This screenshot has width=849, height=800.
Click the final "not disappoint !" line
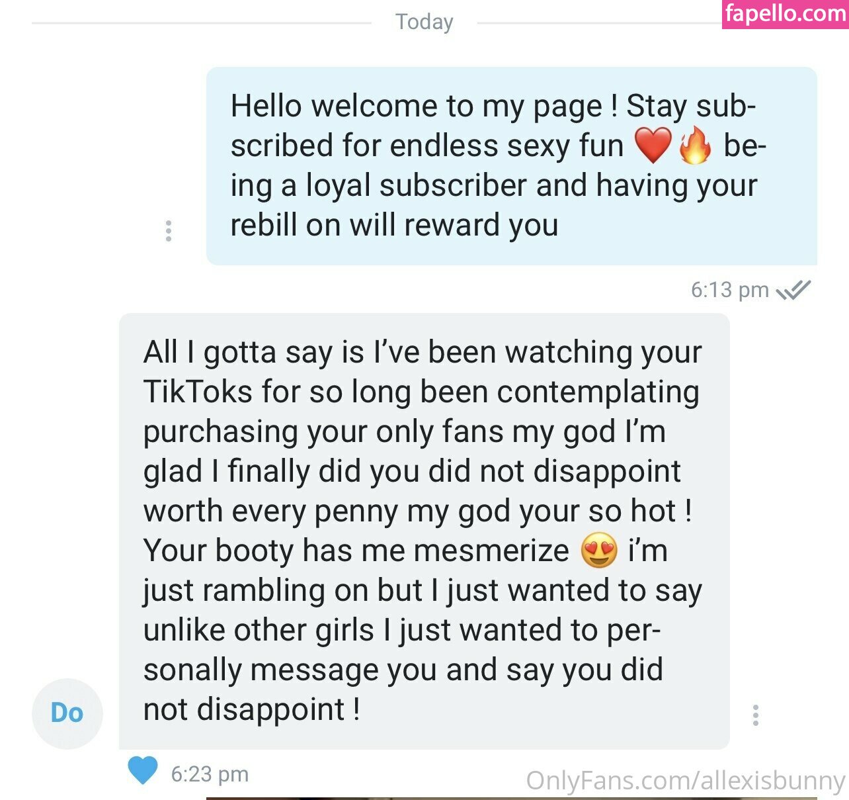pyautogui.click(x=252, y=710)
